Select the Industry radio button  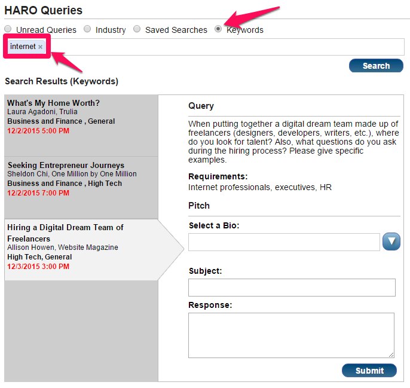tap(87, 29)
